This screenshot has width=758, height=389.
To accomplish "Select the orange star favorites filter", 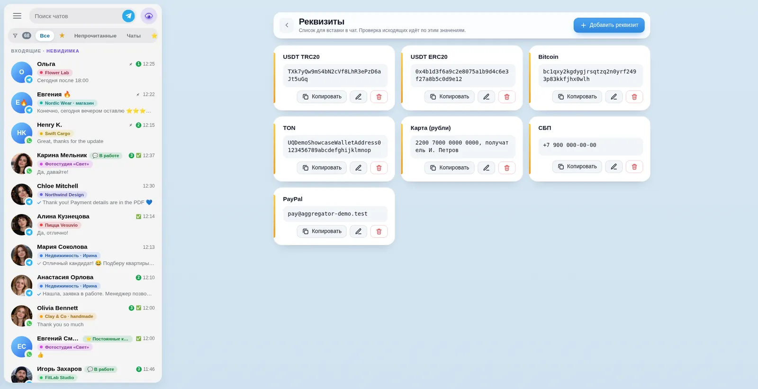I will (x=62, y=36).
